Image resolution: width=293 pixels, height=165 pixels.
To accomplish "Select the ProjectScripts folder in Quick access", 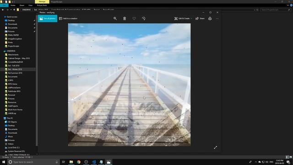I will click(13, 46).
